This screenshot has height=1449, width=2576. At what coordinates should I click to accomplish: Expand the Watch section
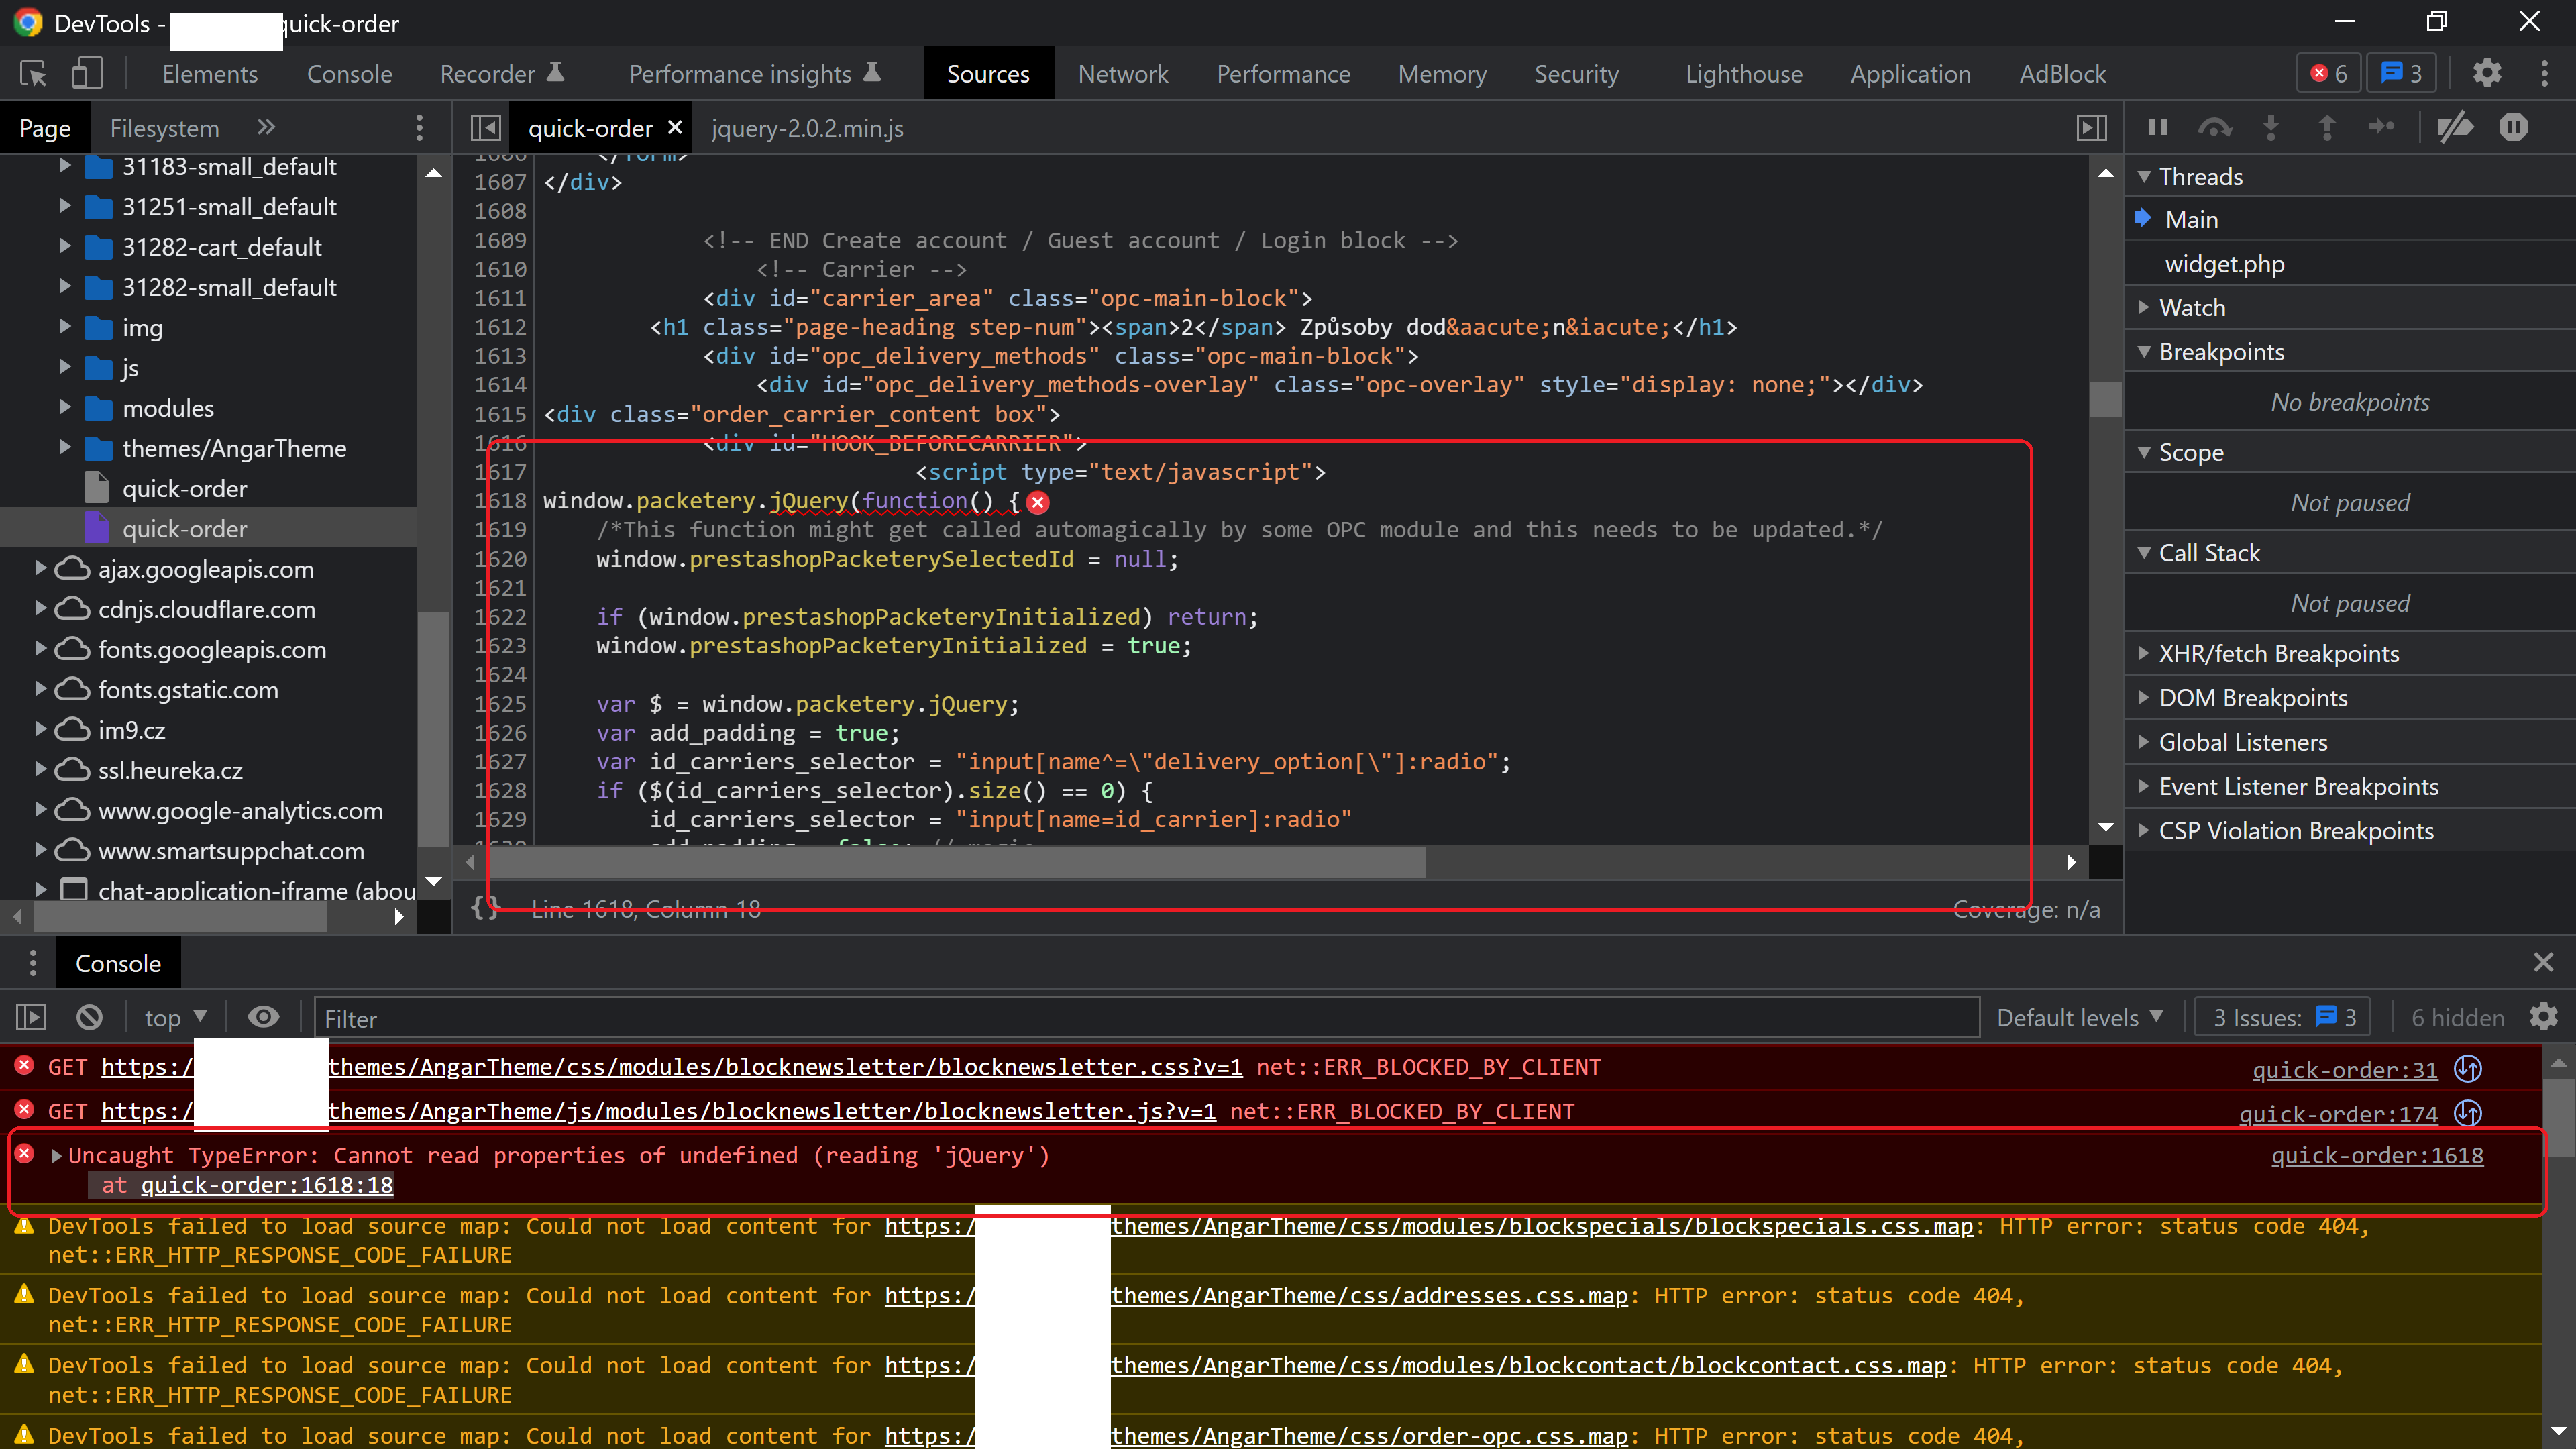[2191, 308]
